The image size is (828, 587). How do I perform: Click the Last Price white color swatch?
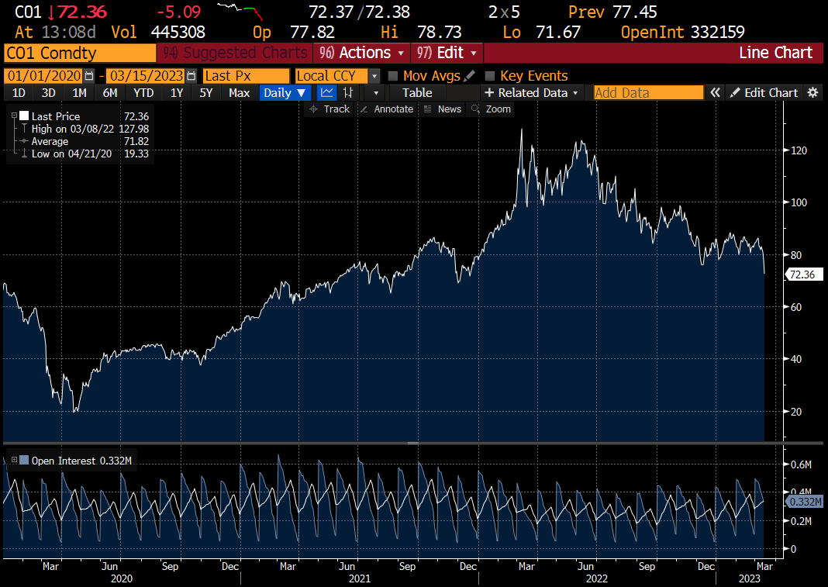tap(24, 116)
